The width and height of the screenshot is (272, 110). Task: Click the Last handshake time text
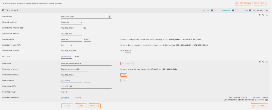246,100
